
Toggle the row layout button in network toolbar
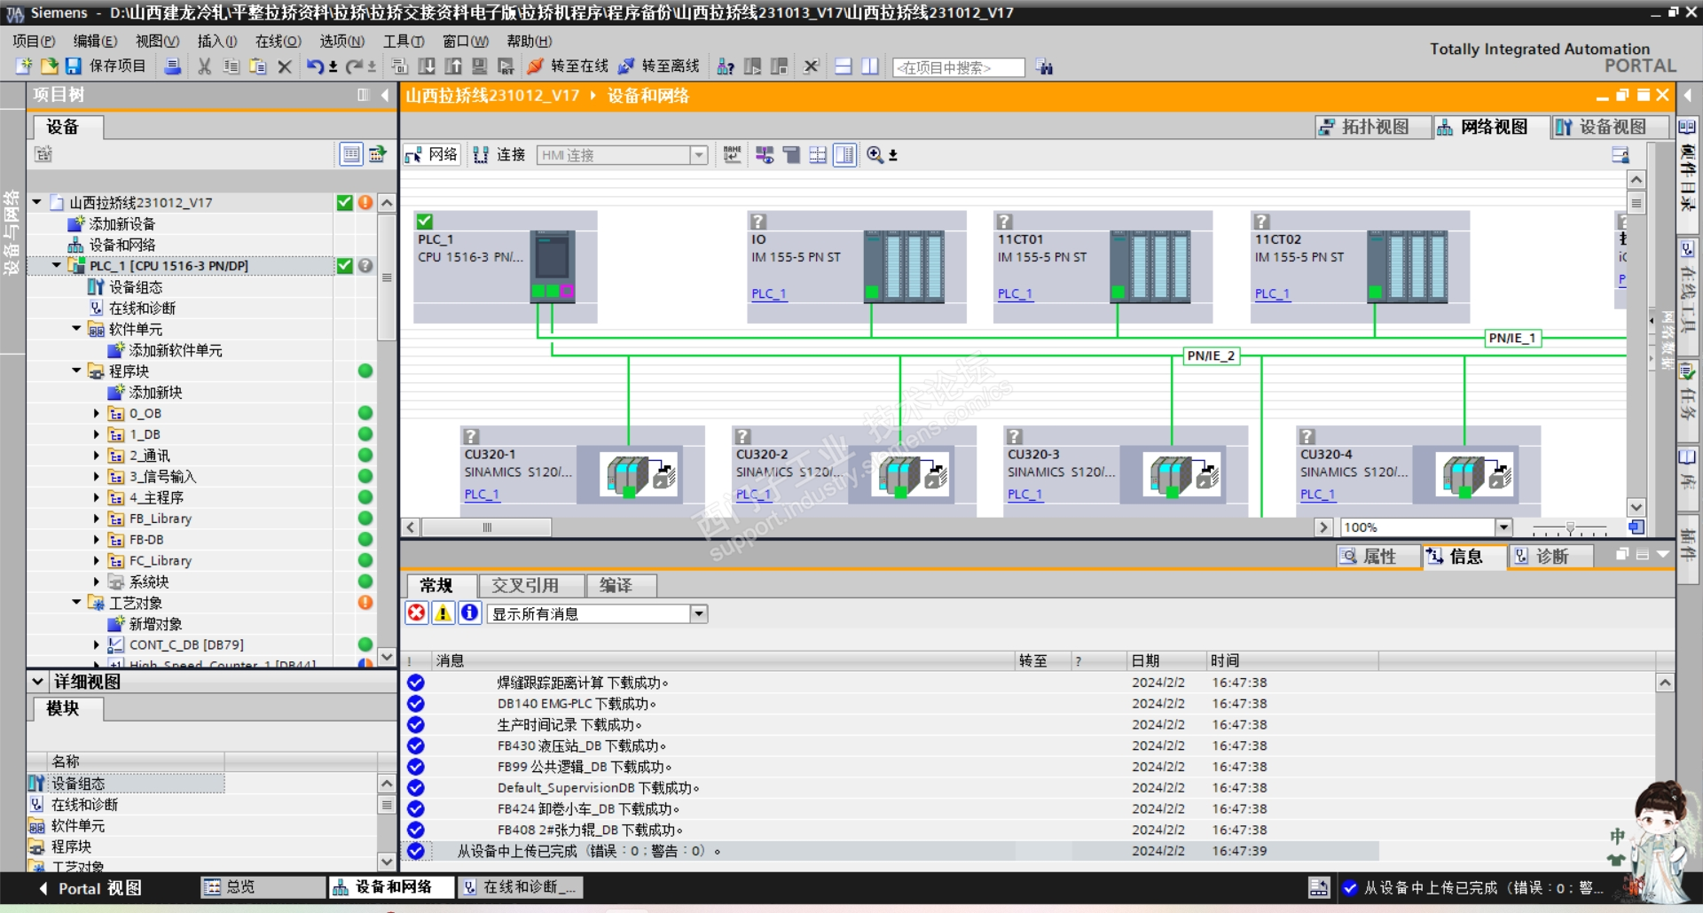pos(818,155)
